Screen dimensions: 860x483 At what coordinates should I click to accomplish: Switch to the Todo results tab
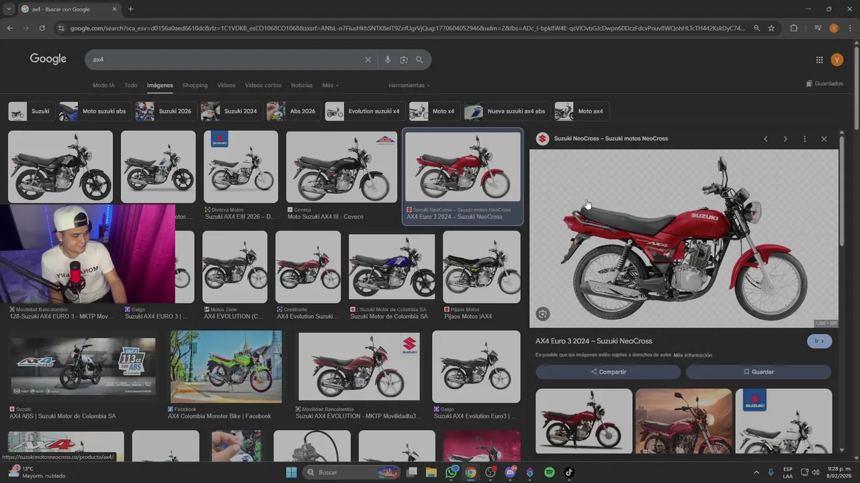(x=131, y=85)
